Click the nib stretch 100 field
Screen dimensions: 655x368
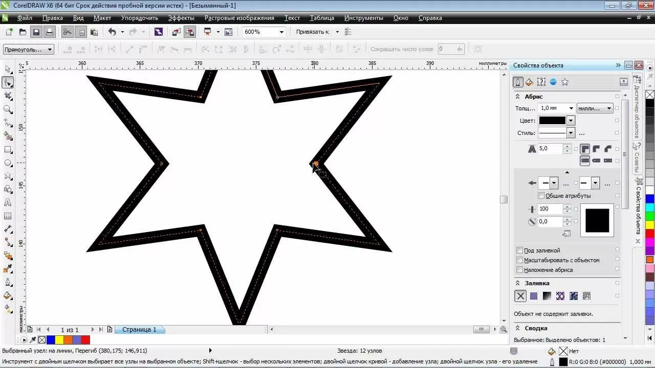550,209
